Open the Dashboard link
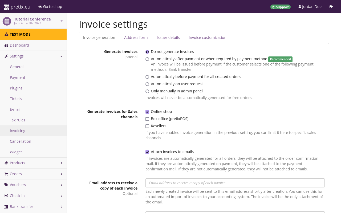Screen dimensions: 341x213 (33, 45)
